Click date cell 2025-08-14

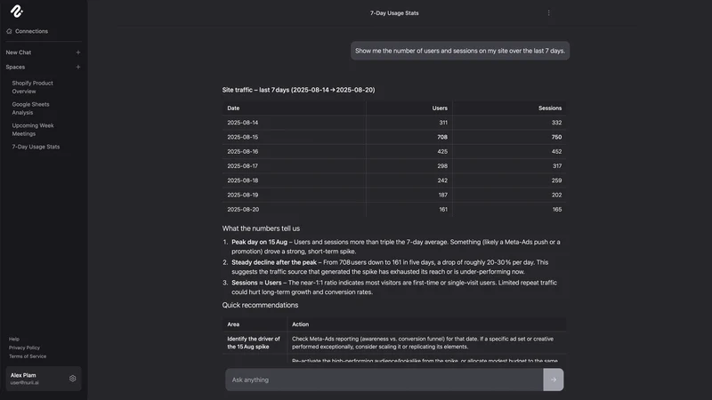[x=242, y=123]
